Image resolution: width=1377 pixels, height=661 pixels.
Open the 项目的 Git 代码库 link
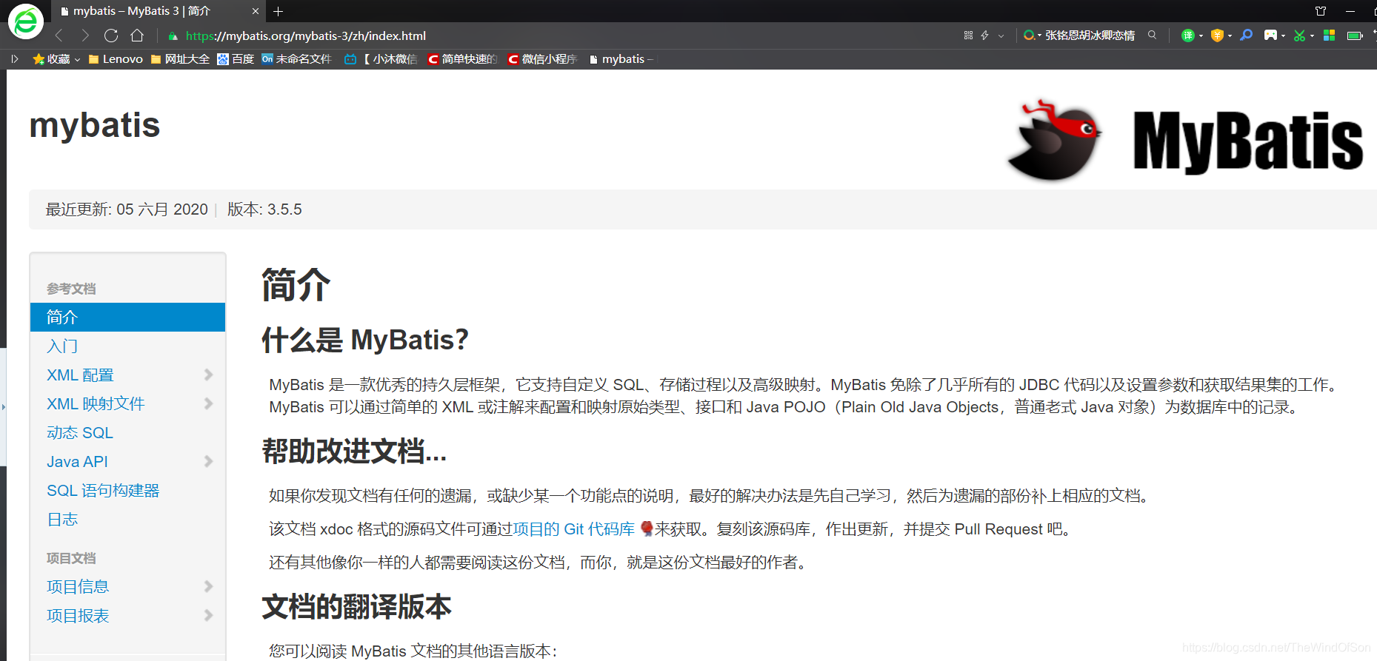tap(574, 529)
